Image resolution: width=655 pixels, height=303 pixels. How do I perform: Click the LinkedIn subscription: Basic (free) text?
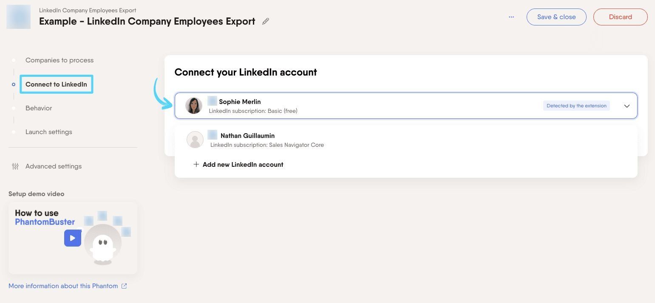pos(253,111)
